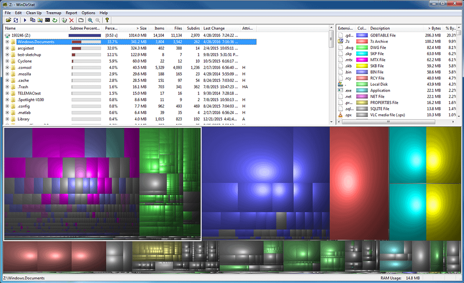Image resolution: width=464 pixels, height=283 pixels.
Task: Click the Refresh All toolbar icon
Action: (x=15, y=20)
